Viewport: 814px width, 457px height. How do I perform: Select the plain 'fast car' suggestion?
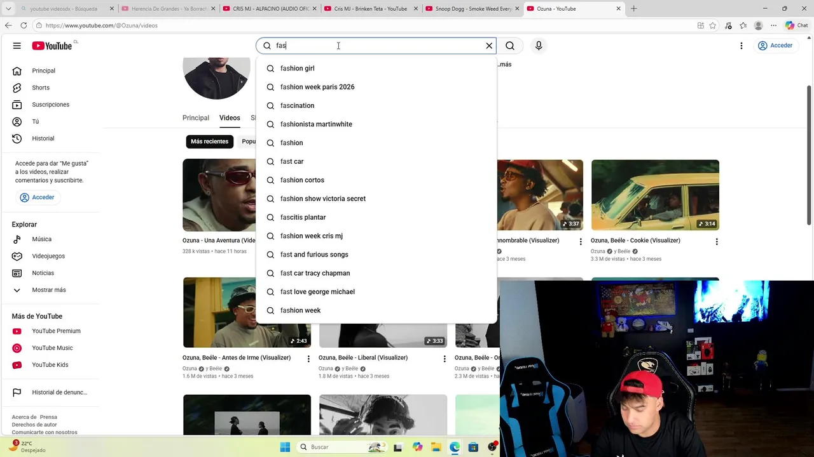(376, 161)
